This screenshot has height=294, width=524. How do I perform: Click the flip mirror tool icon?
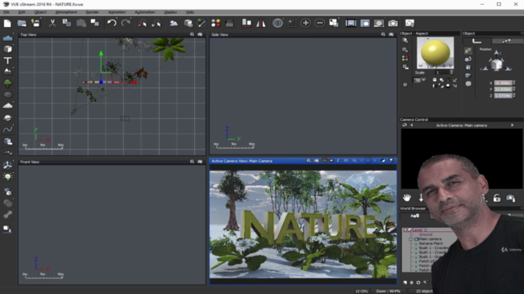[x=260, y=23]
